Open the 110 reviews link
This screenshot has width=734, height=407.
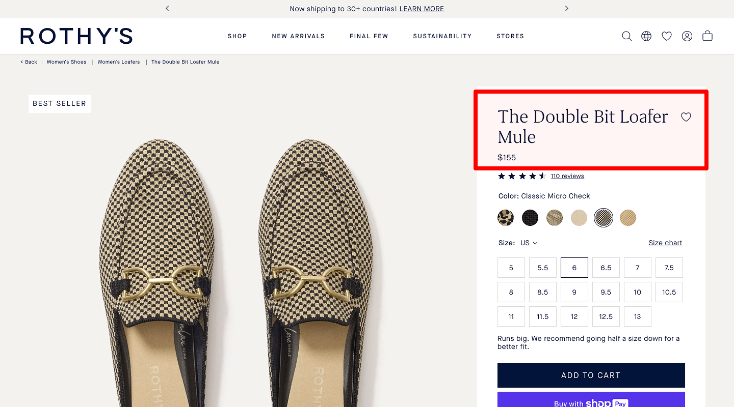point(567,176)
